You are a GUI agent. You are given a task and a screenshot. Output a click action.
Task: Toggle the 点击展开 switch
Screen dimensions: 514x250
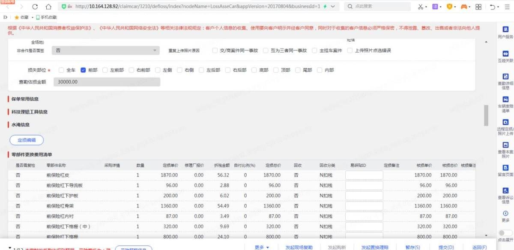point(505,233)
